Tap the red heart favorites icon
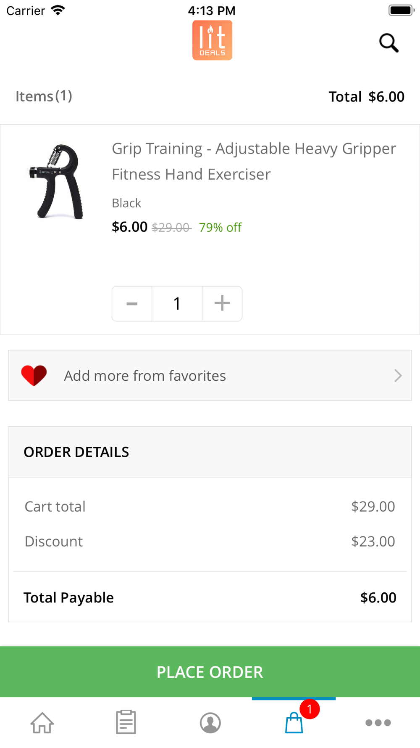The height and width of the screenshot is (748, 420). 34,375
